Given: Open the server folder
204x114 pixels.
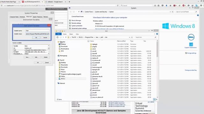Looking at the screenshot, I should [94, 49].
